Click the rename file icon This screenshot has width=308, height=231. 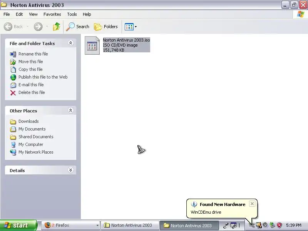[13, 54]
